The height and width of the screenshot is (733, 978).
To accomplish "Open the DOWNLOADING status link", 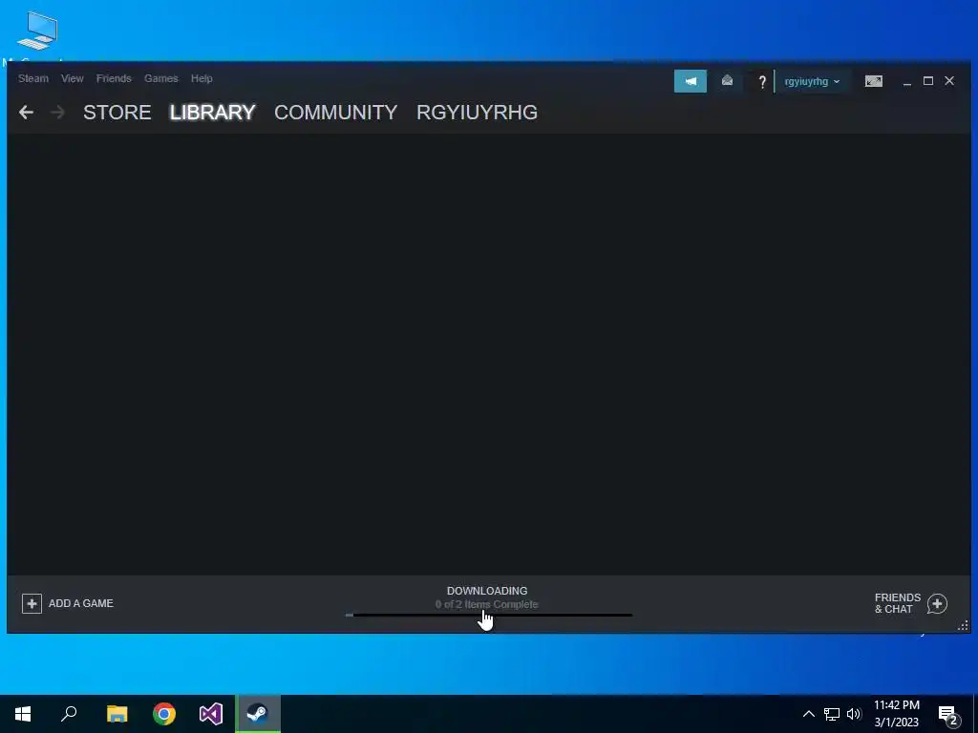I will tap(487, 591).
